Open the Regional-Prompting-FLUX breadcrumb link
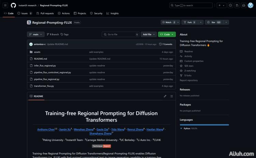Screen dimensions: 256x158 [54, 5]
